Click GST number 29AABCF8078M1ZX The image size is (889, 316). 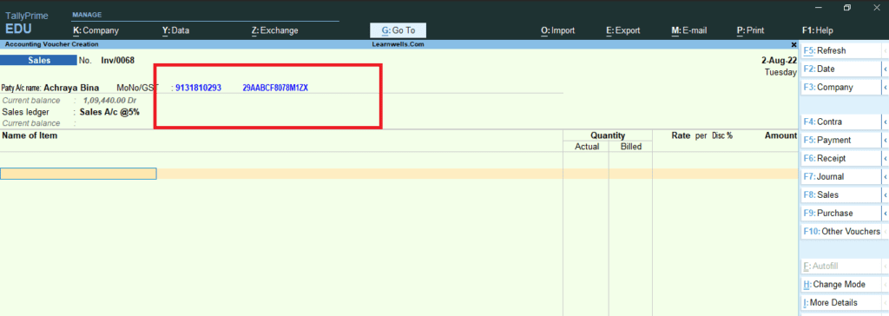pyautogui.click(x=275, y=88)
